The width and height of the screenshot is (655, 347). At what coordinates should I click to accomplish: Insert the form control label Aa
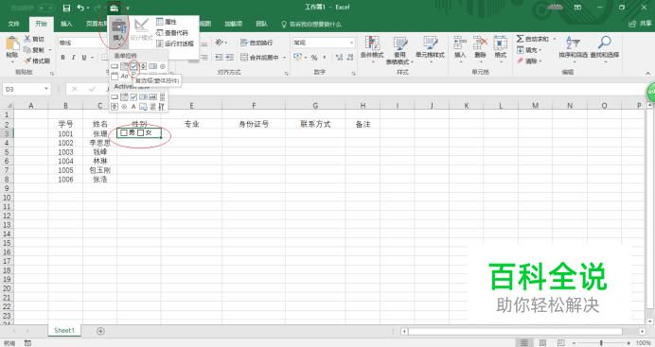pyautogui.click(x=124, y=76)
